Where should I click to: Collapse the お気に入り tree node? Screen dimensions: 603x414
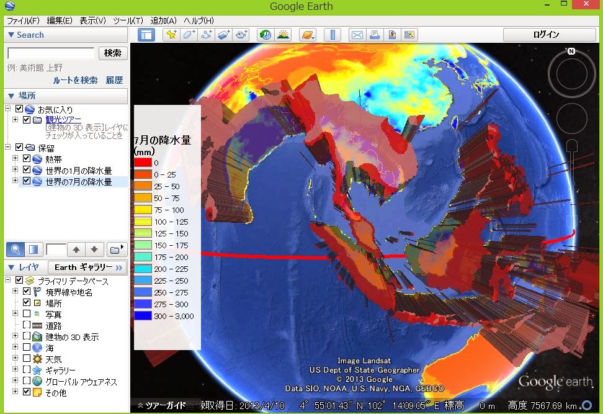click(7, 109)
